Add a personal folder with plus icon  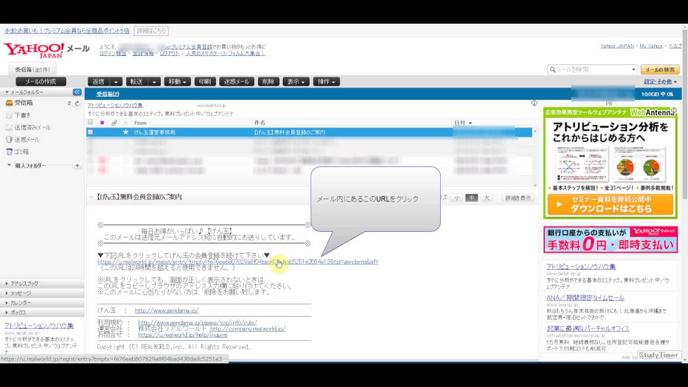point(77,166)
